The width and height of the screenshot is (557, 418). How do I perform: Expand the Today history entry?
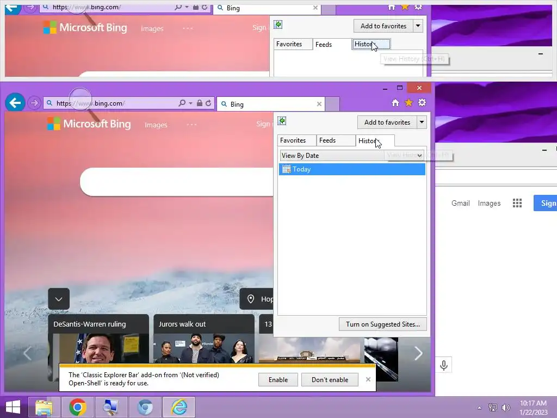tap(352, 169)
